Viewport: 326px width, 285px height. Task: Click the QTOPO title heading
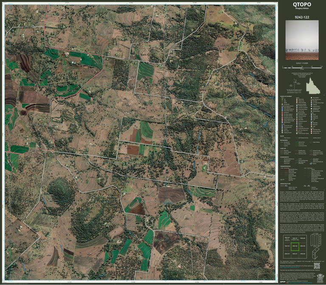point(302,4)
